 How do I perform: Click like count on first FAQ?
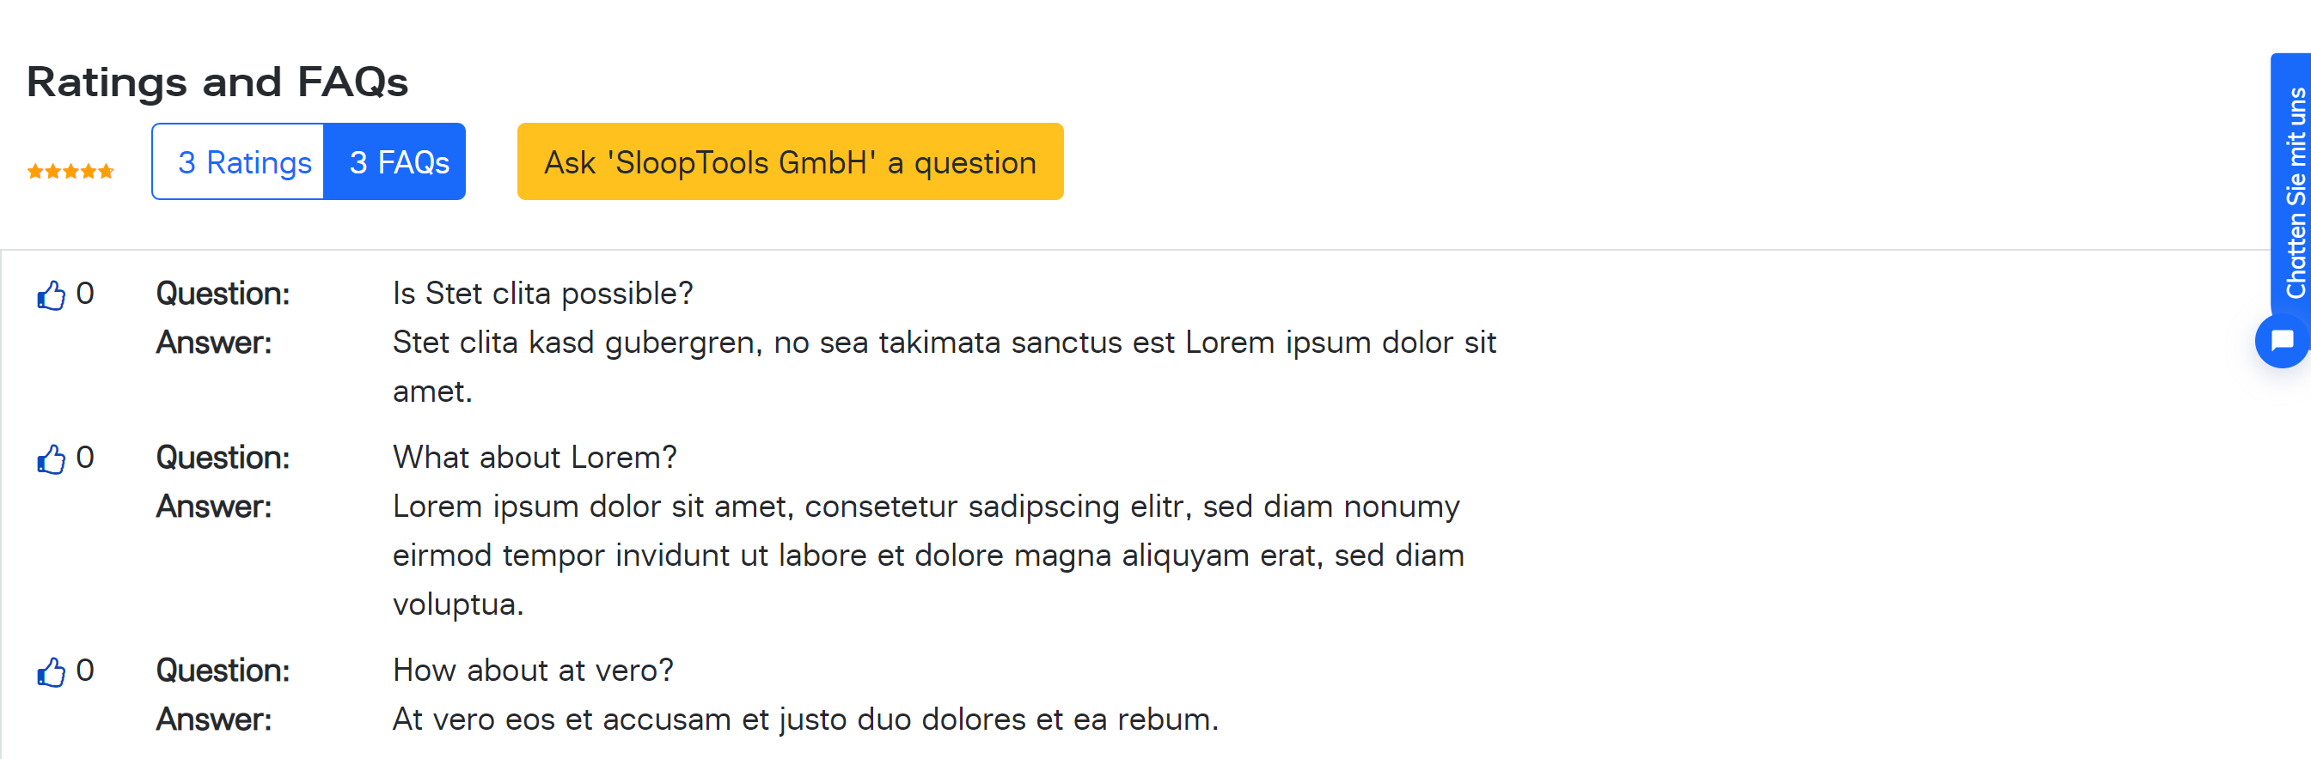coord(85,293)
